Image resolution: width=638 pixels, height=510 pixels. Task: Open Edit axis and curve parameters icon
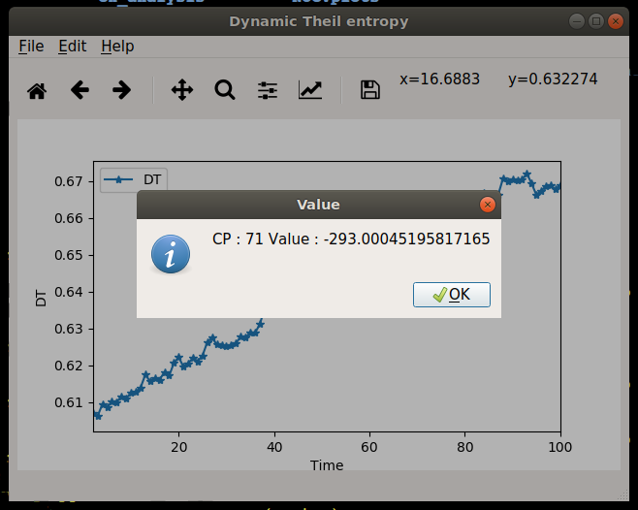coord(310,90)
